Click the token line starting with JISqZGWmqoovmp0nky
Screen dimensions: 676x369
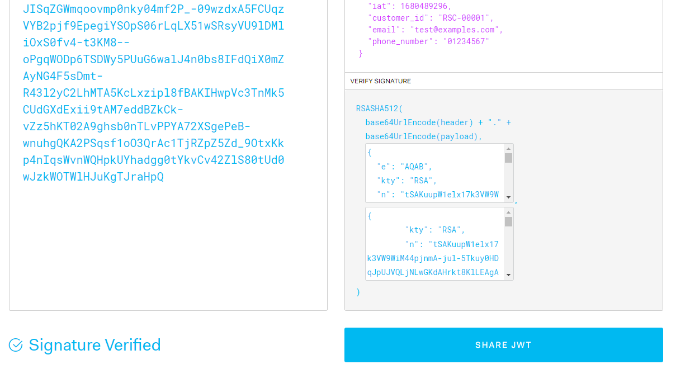point(153,9)
